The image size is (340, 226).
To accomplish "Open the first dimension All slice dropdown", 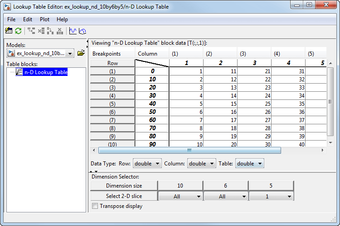I will coord(180,196).
